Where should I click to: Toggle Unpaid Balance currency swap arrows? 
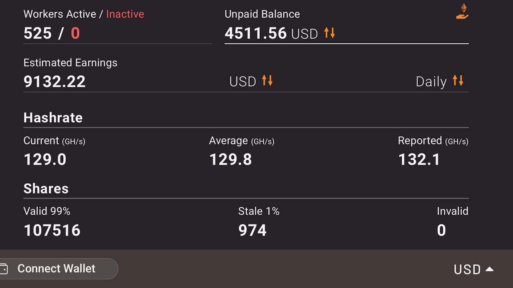(329, 32)
